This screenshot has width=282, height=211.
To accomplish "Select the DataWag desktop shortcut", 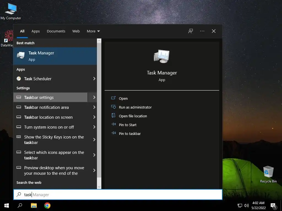I will 7,38.
